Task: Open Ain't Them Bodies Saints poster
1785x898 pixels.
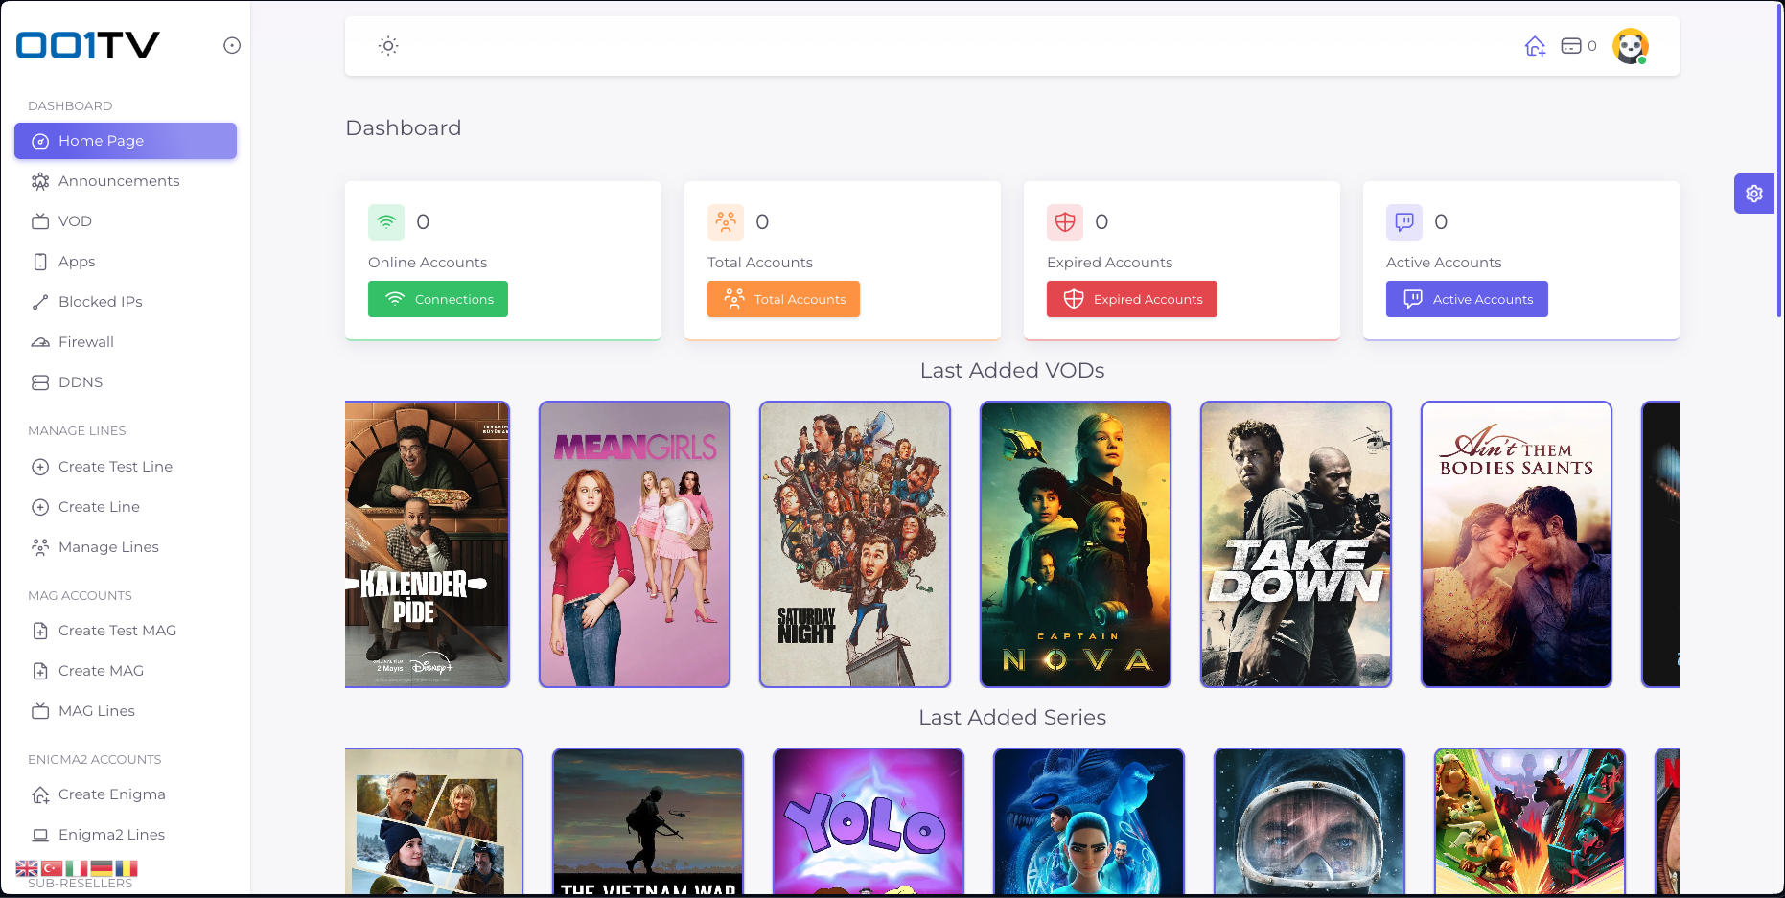Action: click(x=1517, y=544)
